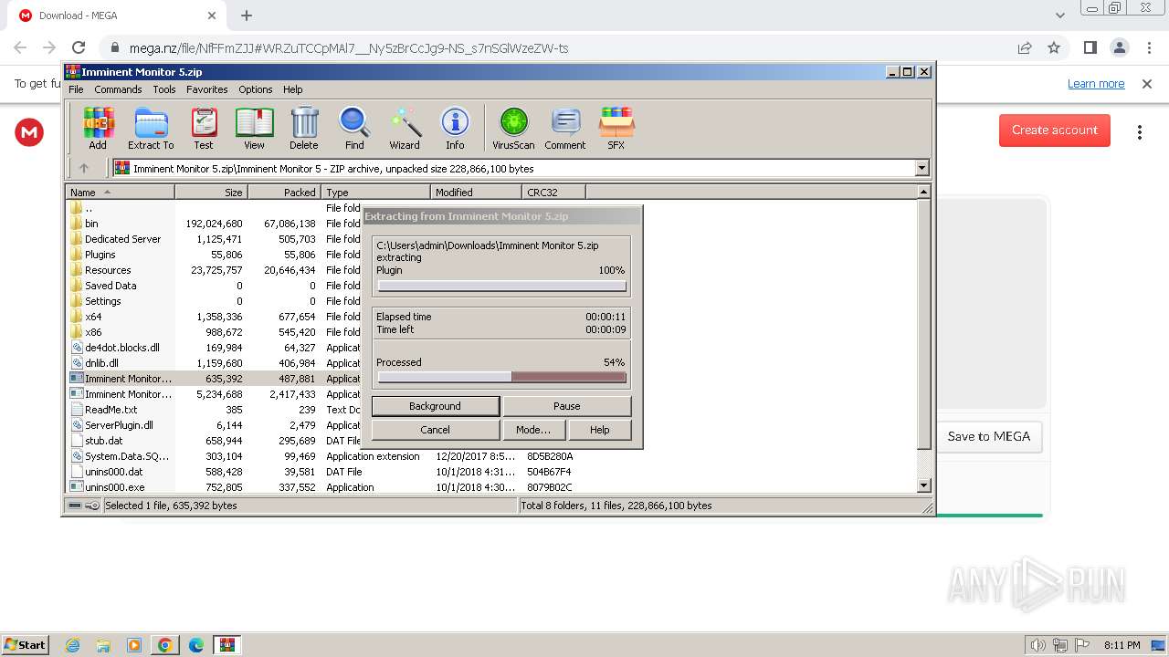Viewport: 1169px width, 657px height.
Task: Select the Resources folder row
Action: 108,270
